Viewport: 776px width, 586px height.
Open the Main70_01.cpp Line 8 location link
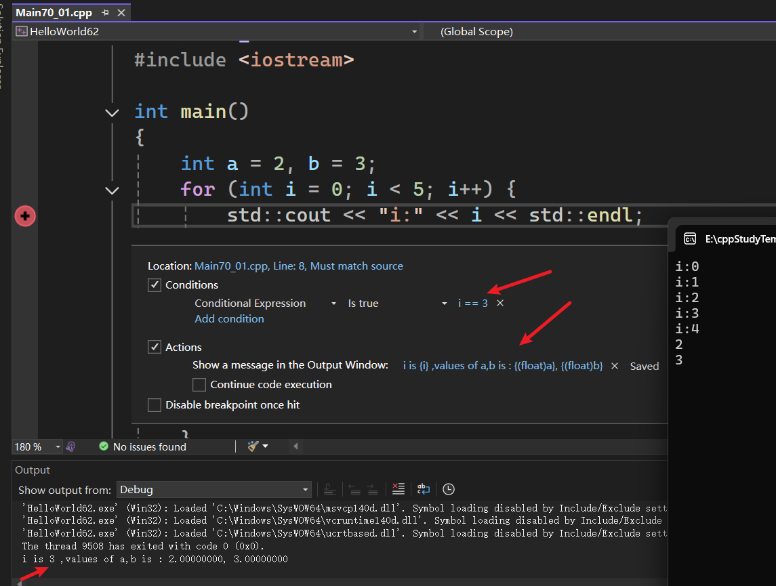(x=298, y=266)
